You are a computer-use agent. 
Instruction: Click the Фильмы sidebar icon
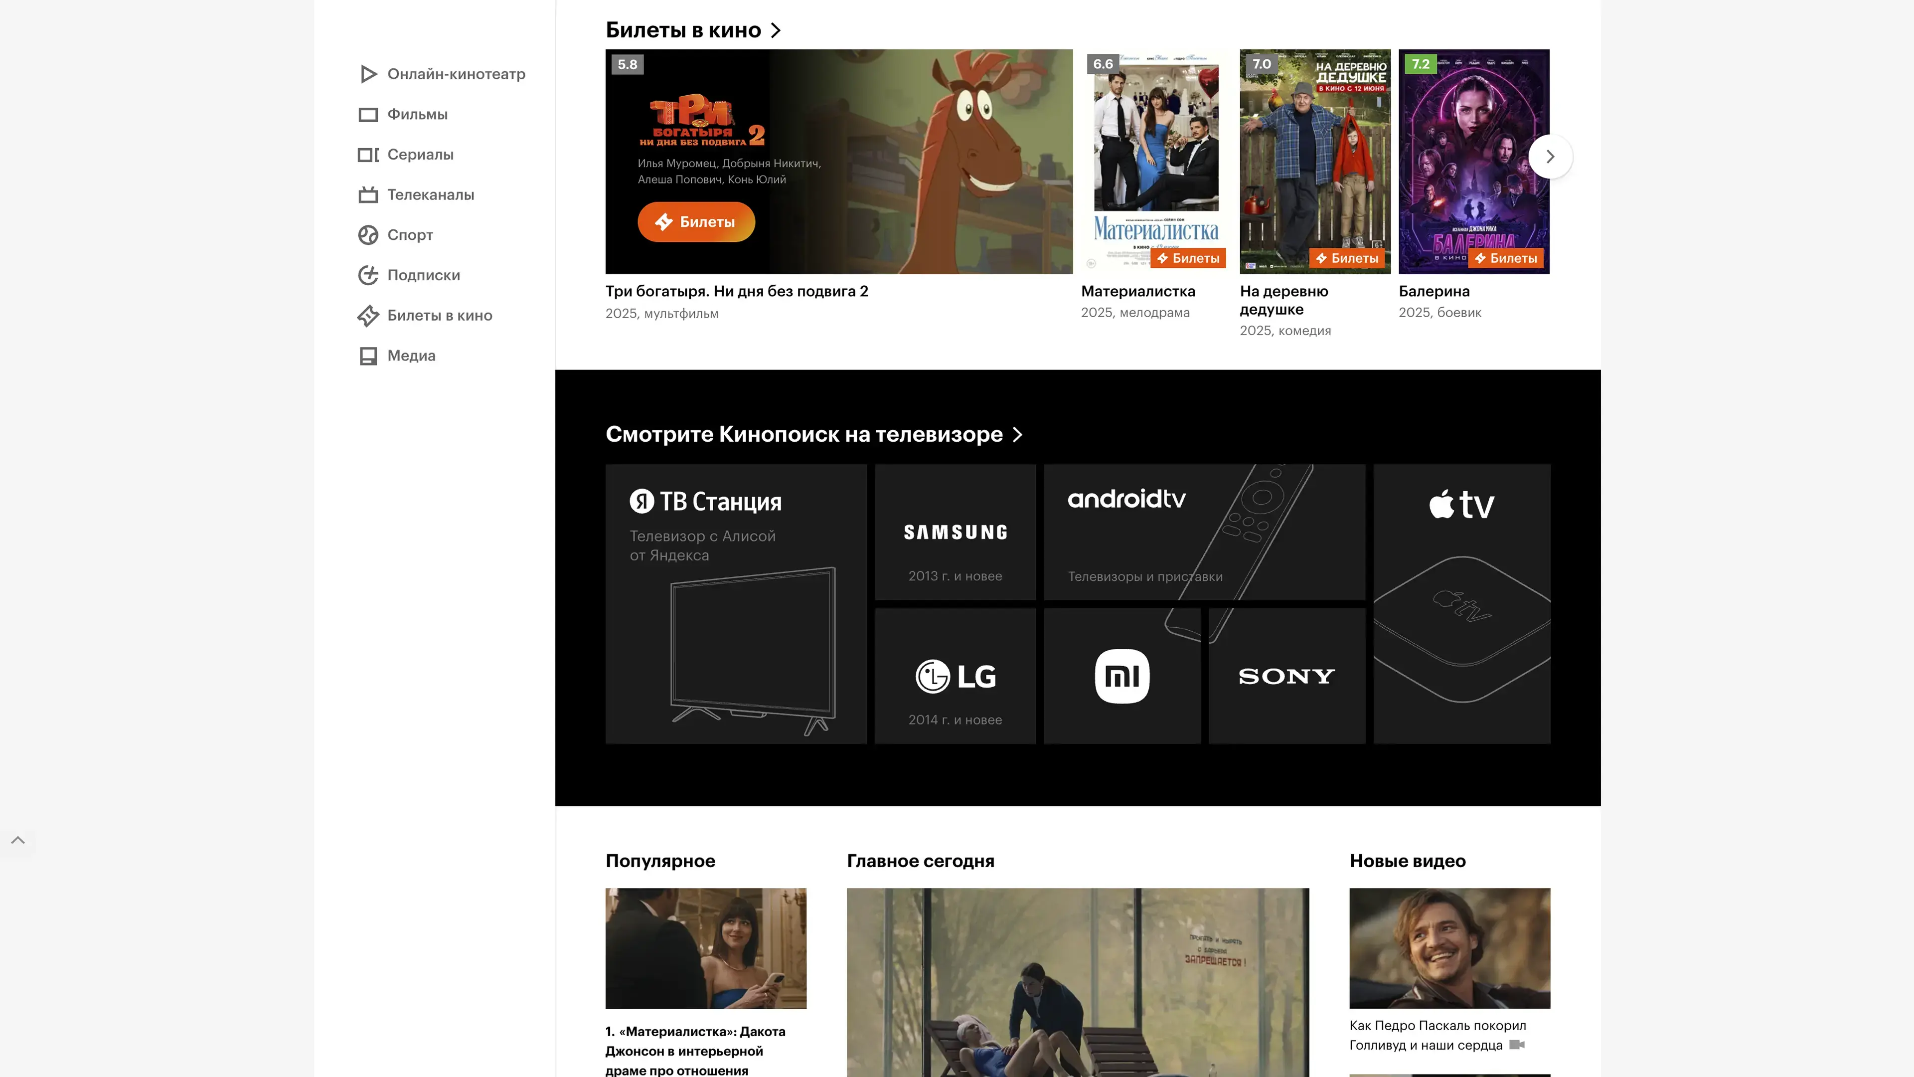click(x=368, y=115)
